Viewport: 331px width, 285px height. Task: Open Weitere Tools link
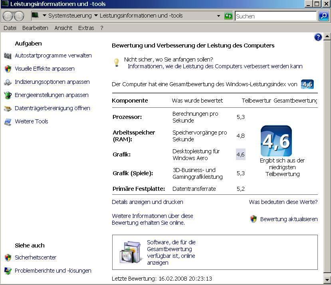pos(32,121)
